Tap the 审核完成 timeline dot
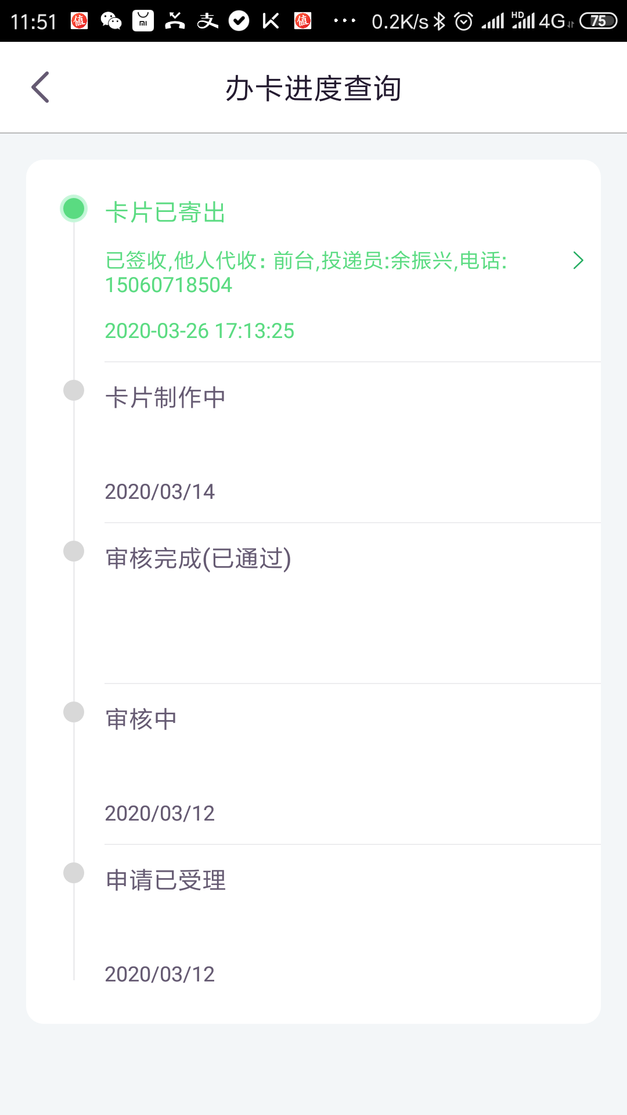Viewport: 627px width, 1115px height. pyautogui.click(x=74, y=551)
